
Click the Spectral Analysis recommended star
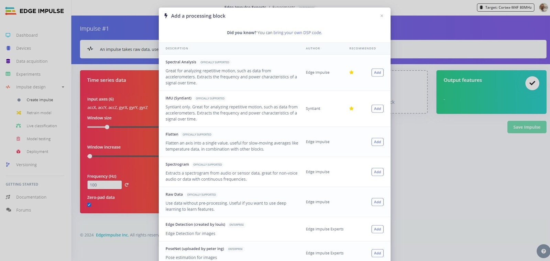[x=351, y=72]
